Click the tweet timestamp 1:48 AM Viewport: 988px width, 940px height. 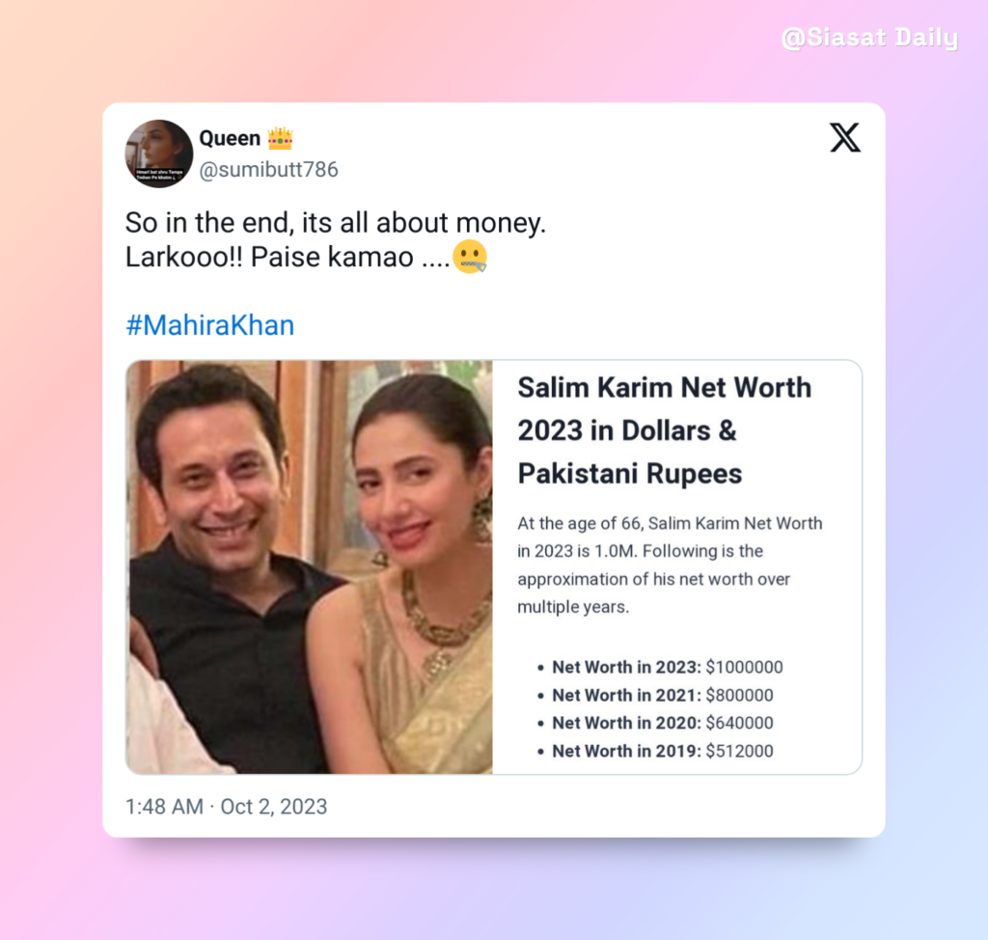click(164, 807)
